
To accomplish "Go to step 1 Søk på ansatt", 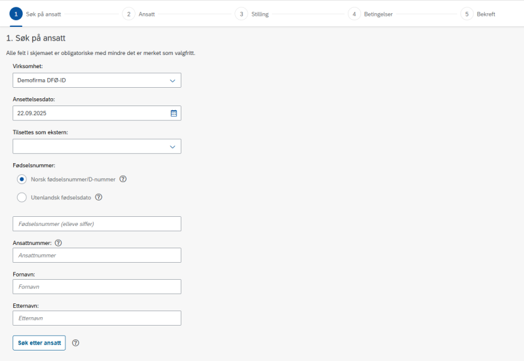I will (x=35, y=14).
